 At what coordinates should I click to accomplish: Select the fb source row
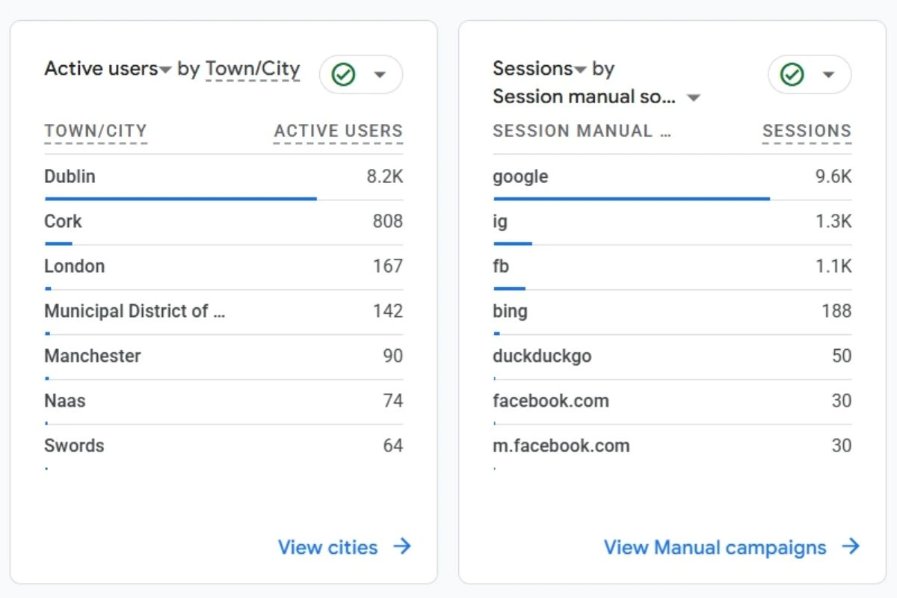(672, 268)
